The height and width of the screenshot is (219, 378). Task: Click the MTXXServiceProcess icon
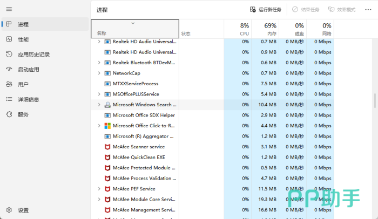coord(107,84)
